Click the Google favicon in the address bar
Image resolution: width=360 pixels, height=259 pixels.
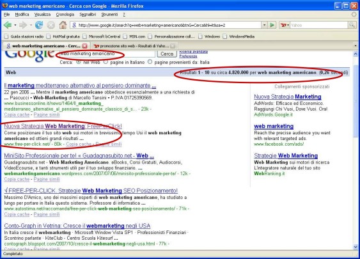click(74, 25)
